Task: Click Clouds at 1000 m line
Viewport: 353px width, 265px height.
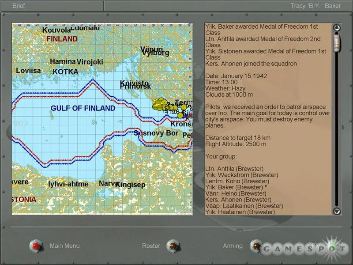Action: [x=229, y=95]
